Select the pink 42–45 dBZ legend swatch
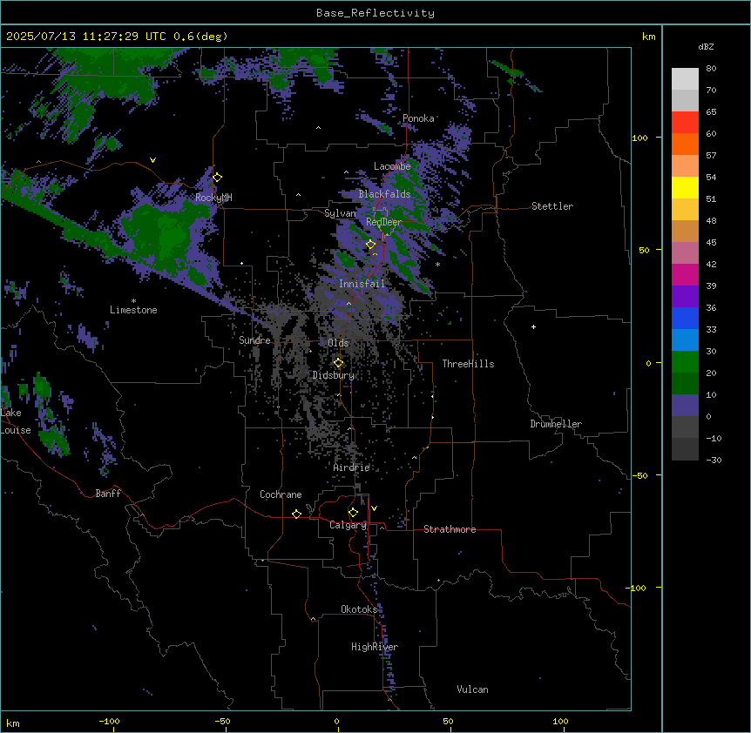Viewport: 751px width, 733px height. point(685,253)
